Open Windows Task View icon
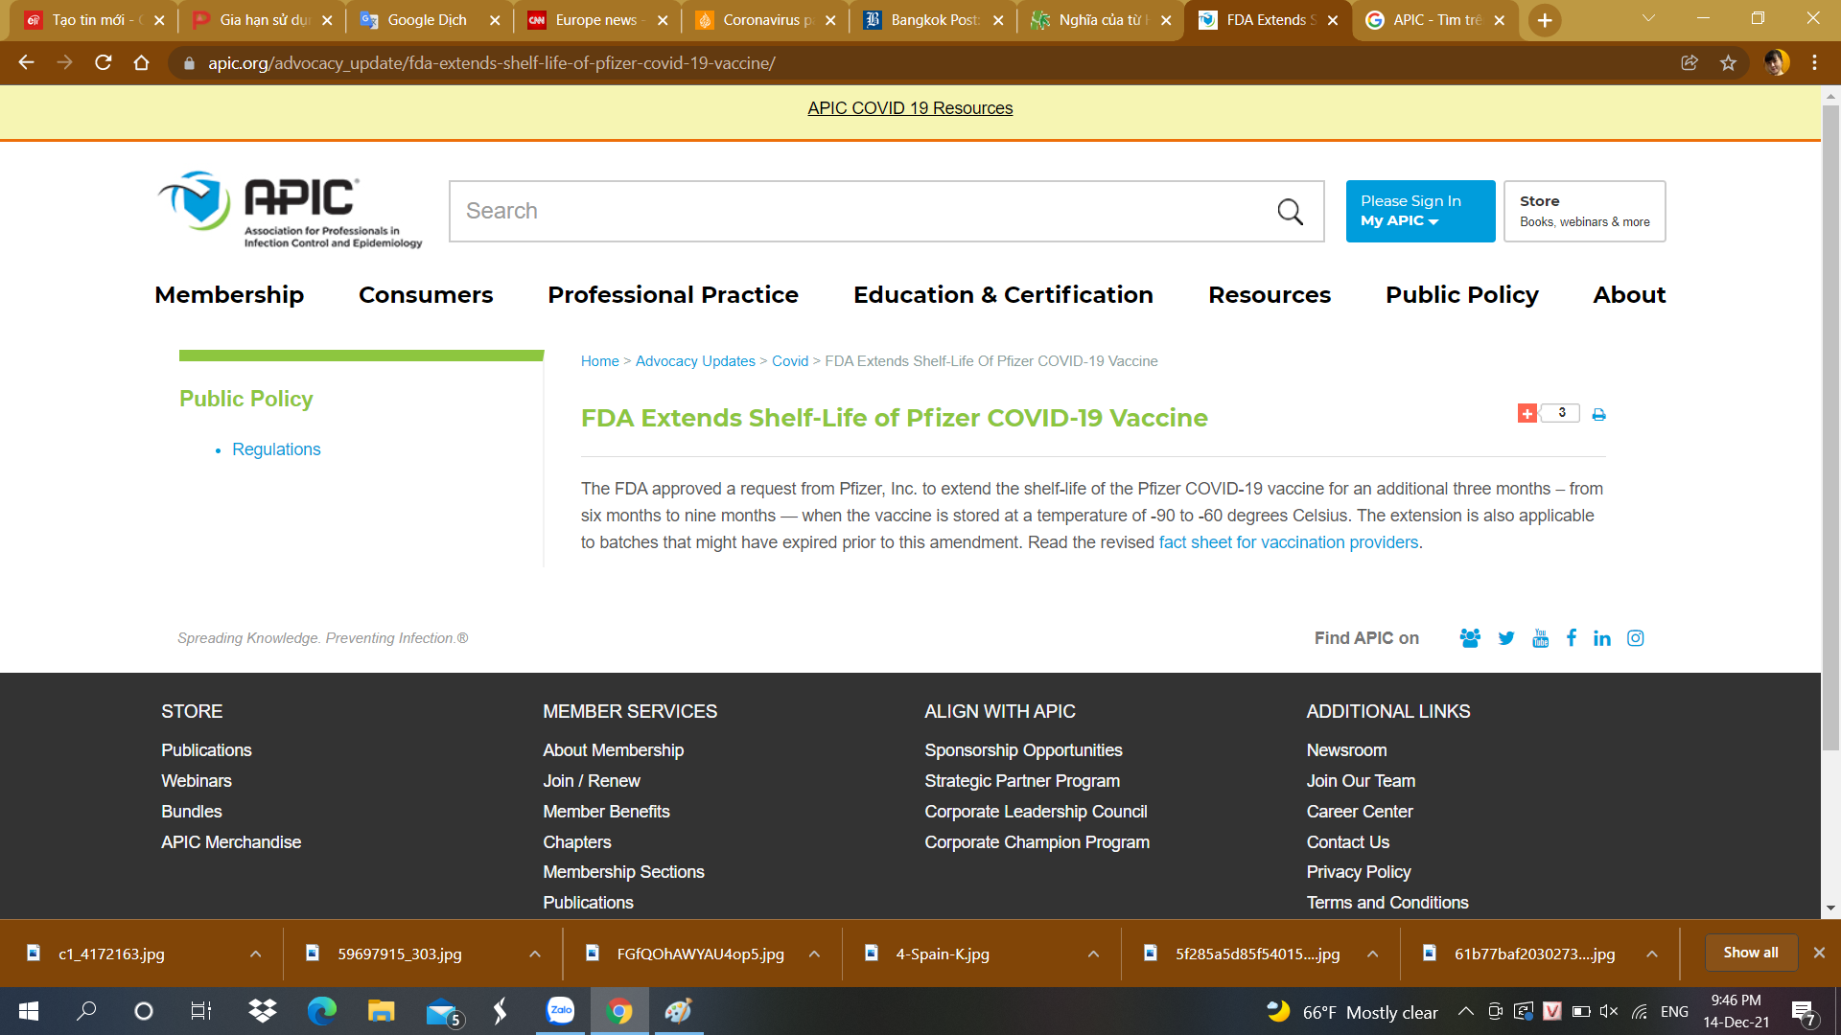Image resolution: width=1841 pixels, height=1035 pixels. point(201,1011)
